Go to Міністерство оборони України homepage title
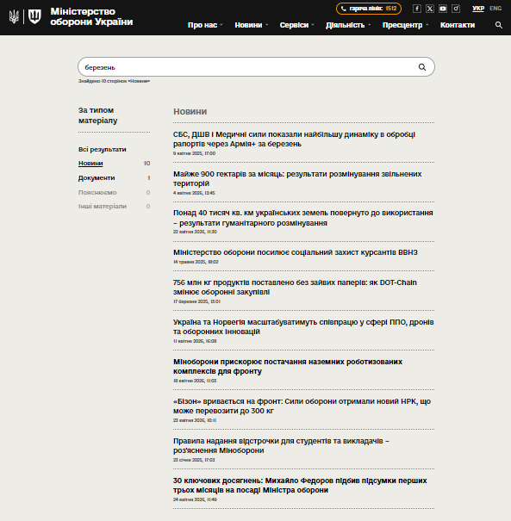Screen dimensions: 511x521 pyautogui.click(x=91, y=16)
